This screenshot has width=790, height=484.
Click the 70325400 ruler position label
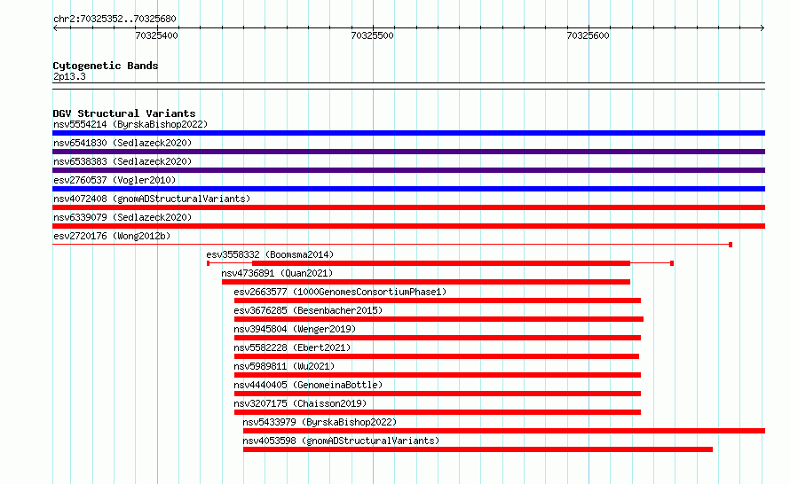coord(157,35)
